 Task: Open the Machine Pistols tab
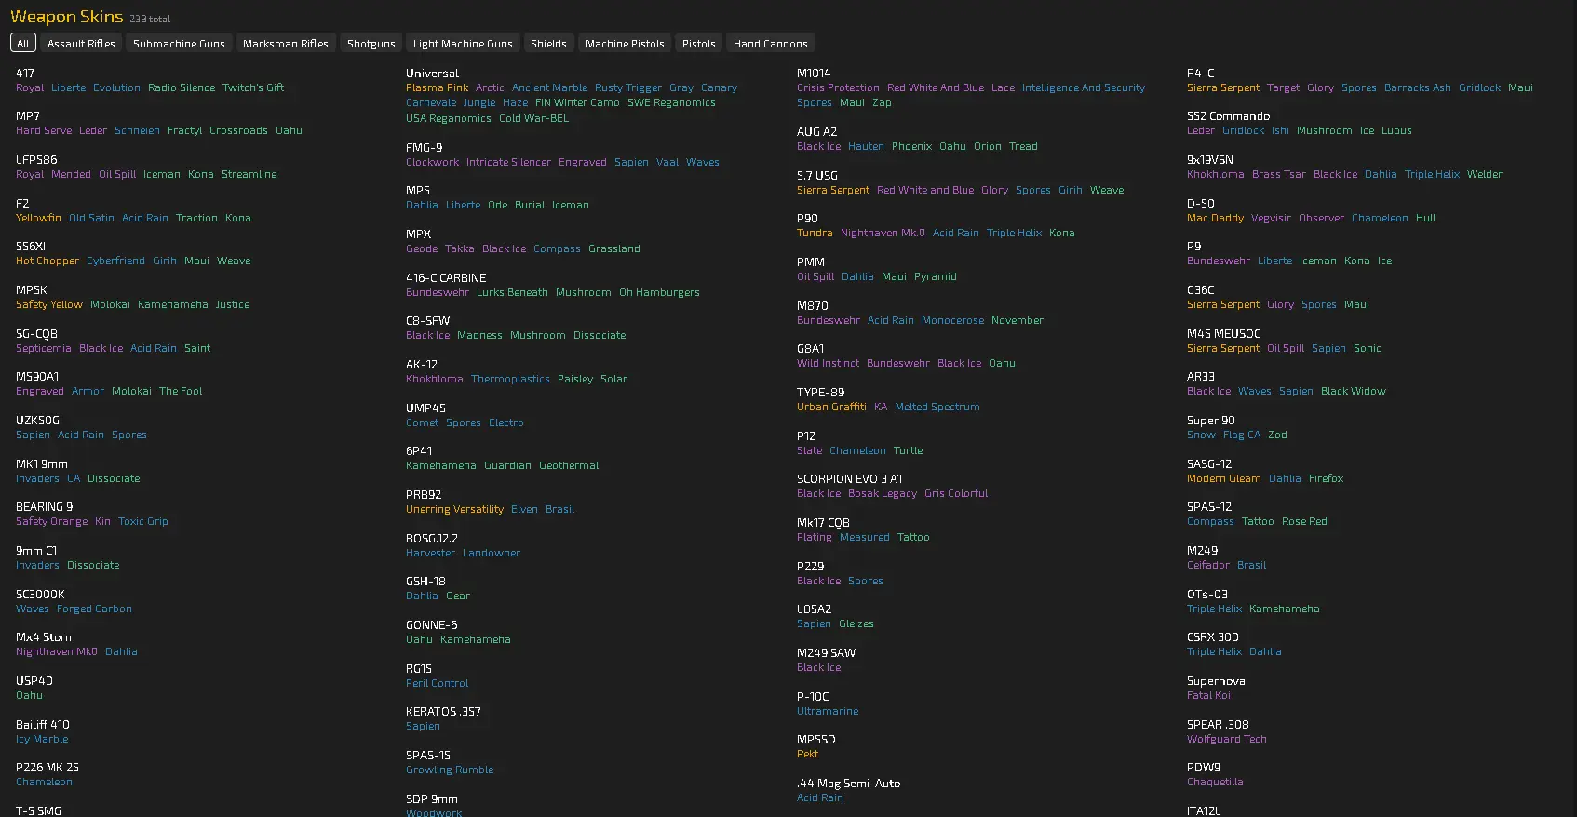(x=625, y=44)
